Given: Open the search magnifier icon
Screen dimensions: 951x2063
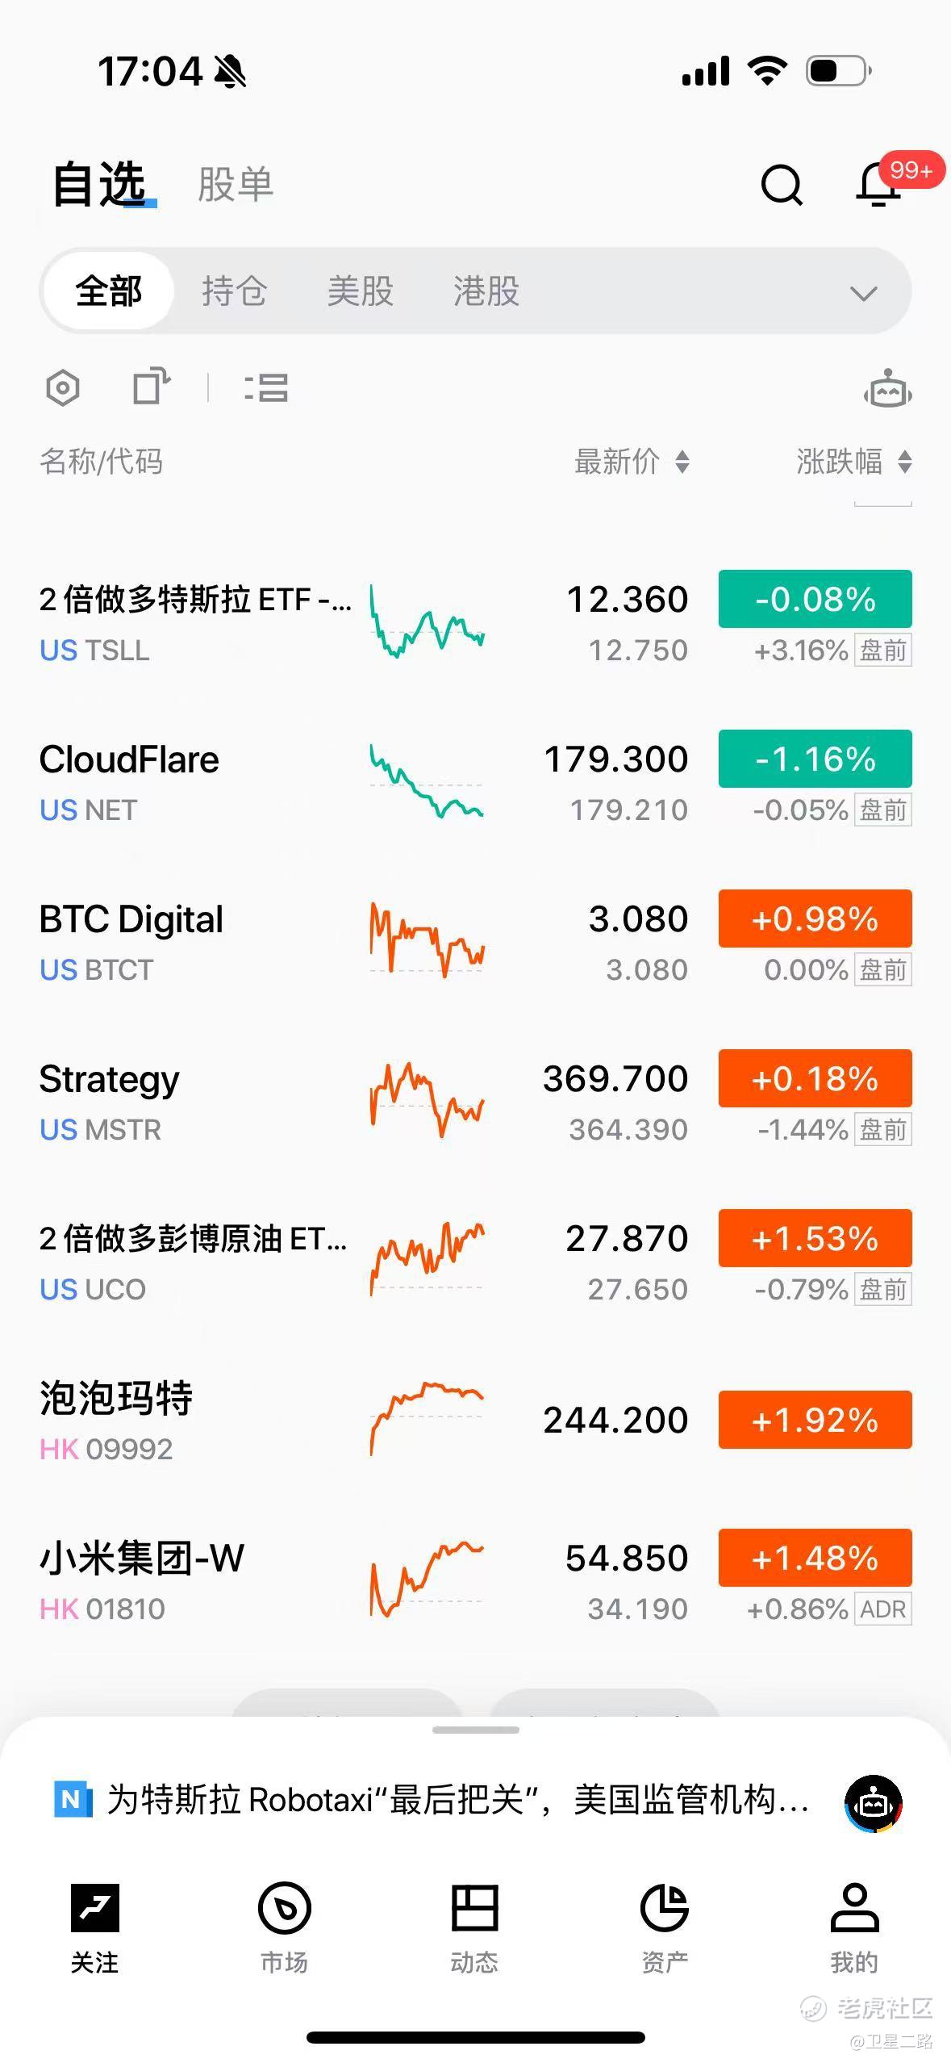Looking at the screenshot, I should 781,185.
